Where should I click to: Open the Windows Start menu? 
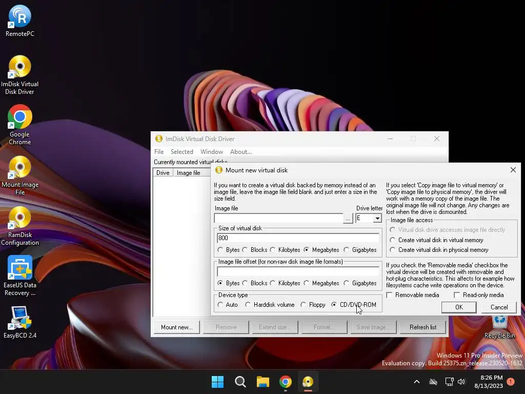217,382
